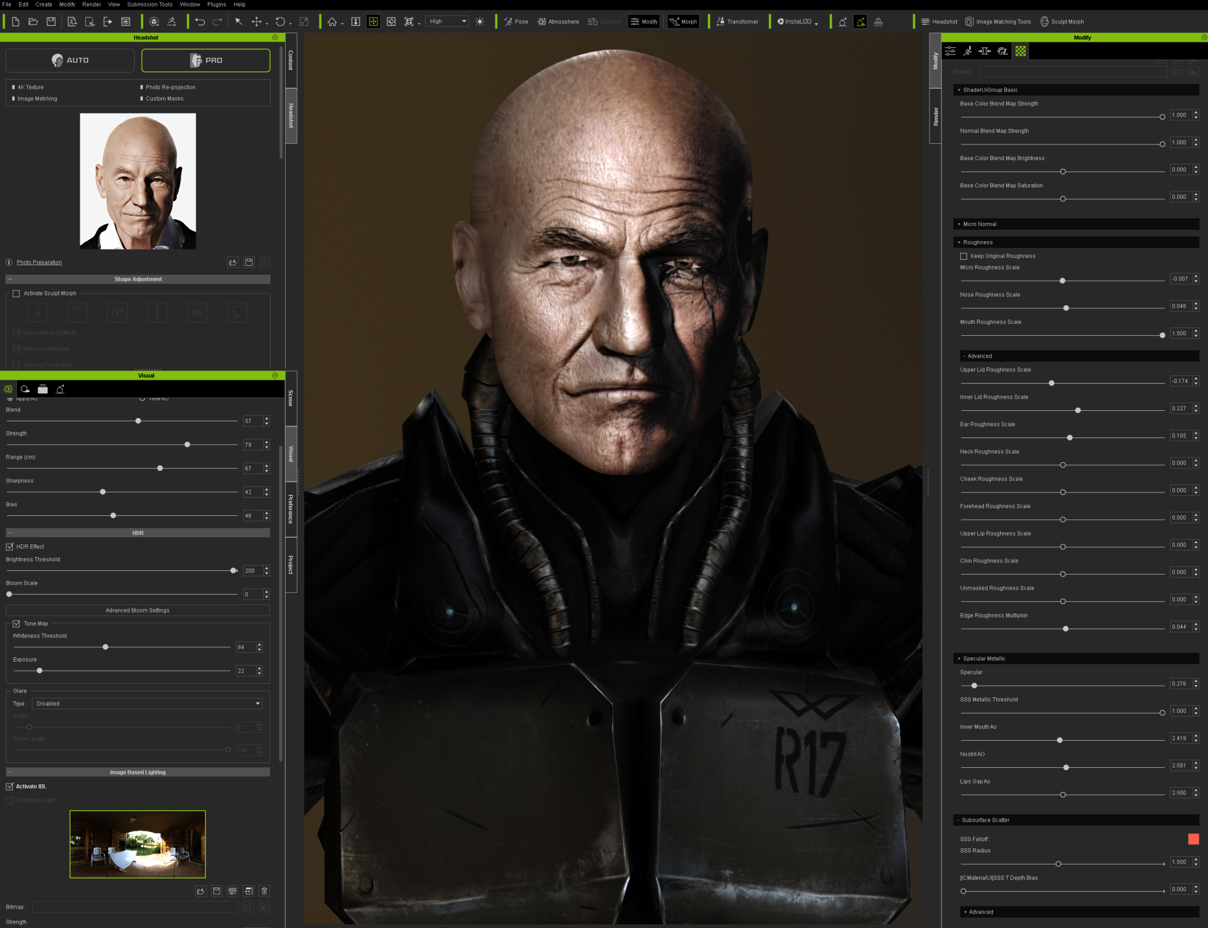Open Image Matching Tools
Viewport: 1208px width, 928px height.
pos(998,22)
